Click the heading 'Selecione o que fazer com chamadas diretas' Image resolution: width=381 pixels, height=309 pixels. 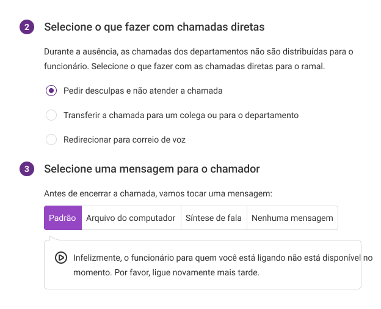click(154, 27)
